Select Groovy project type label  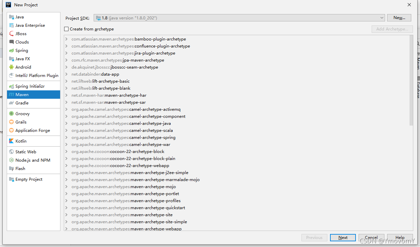click(x=22, y=114)
